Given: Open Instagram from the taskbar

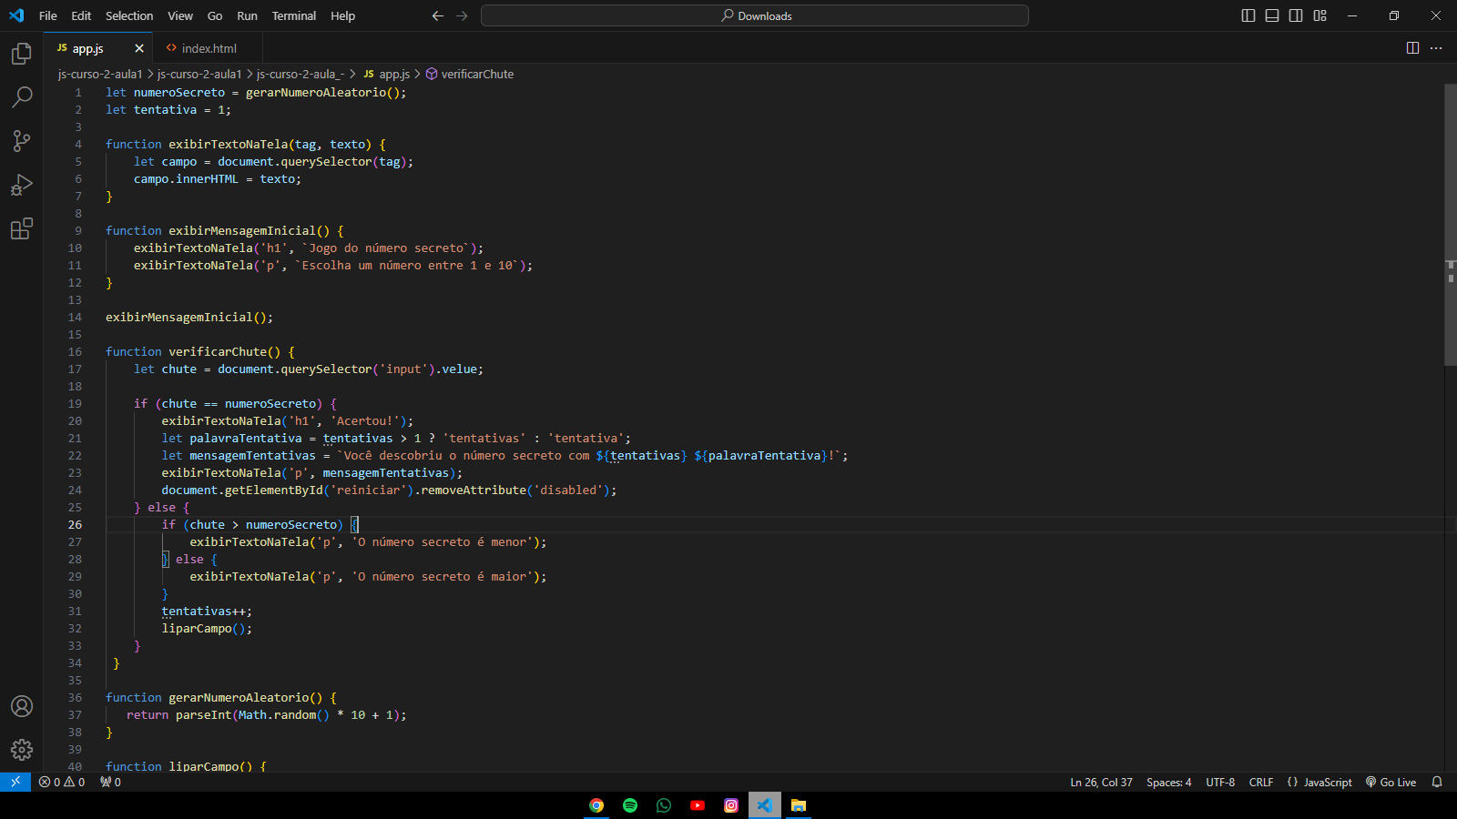Looking at the screenshot, I should point(731,805).
